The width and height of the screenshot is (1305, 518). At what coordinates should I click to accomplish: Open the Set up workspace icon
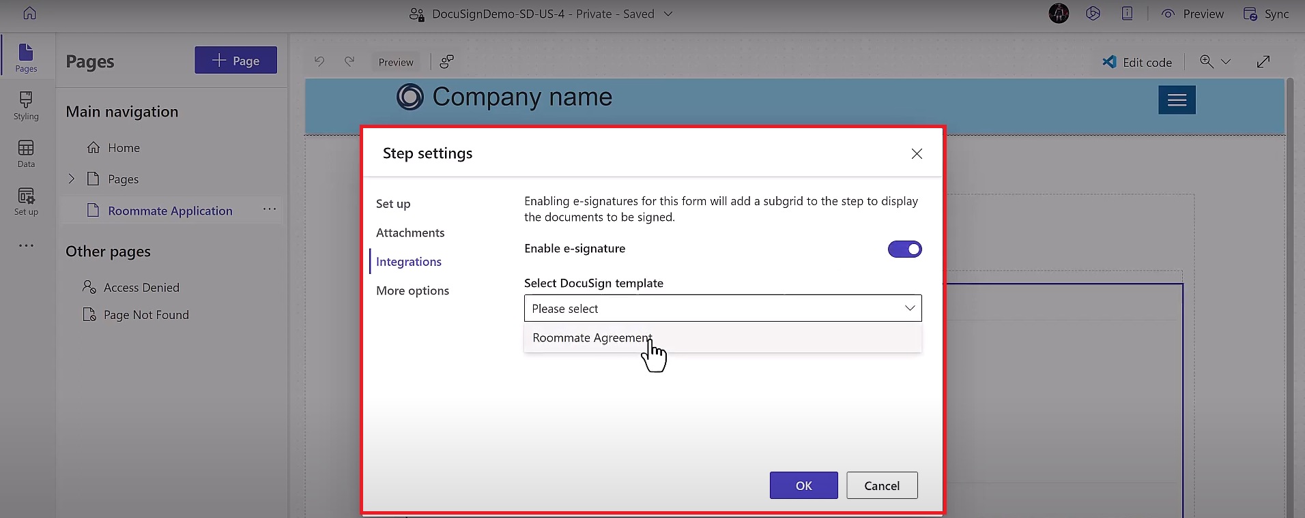point(26,201)
